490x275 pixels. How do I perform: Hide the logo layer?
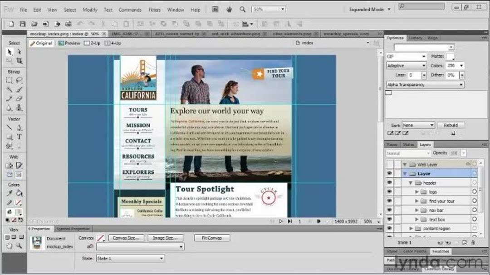coord(389,191)
